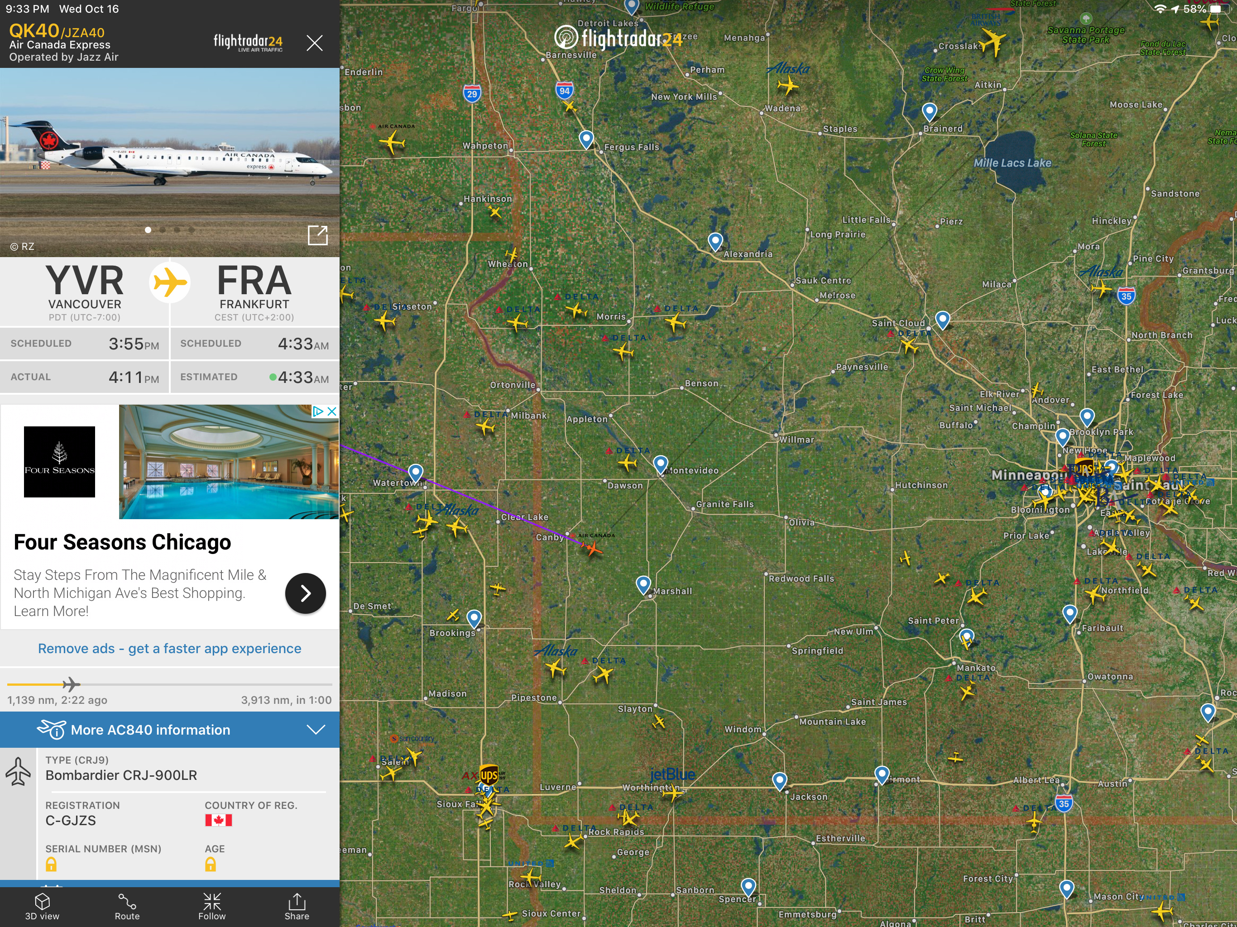Tap the Follow aircraft icon
This screenshot has height=927, width=1237.
click(212, 906)
